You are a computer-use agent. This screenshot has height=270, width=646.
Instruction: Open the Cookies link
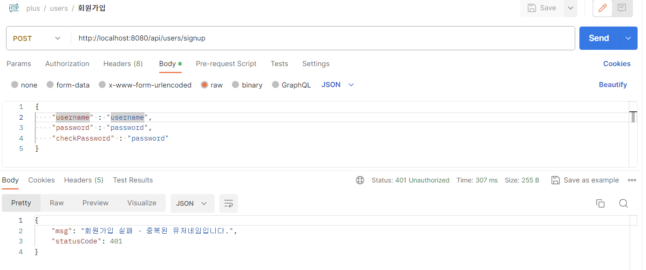click(x=617, y=64)
